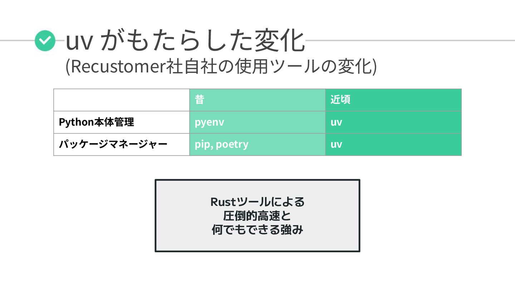This screenshot has height=289, width=515.
Task: Click the uv cell in パッケージマネージャー row
Action: (x=393, y=144)
